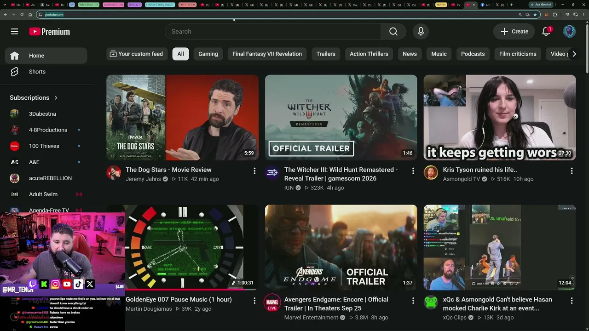This screenshot has width=589, height=331.
Task: Open the browser home page button
Action: tap(30, 15)
